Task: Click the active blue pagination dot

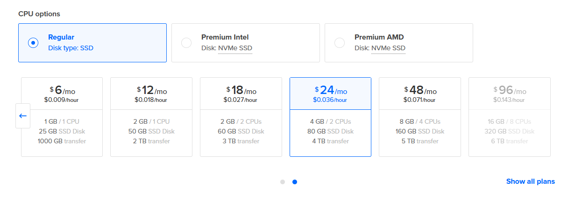Action: click(295, 182)
